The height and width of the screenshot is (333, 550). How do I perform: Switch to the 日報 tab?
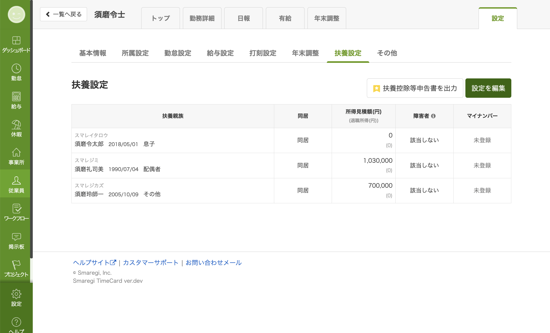[x=244, y=18]
